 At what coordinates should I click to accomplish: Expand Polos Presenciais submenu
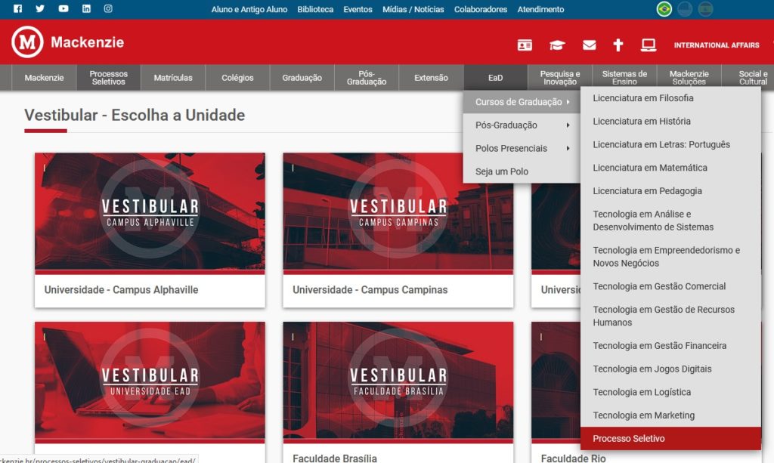(522, 148)
